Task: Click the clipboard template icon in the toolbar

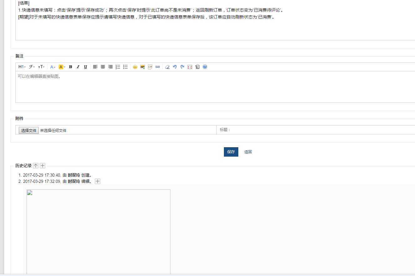Action: click(x=197, y=67)
